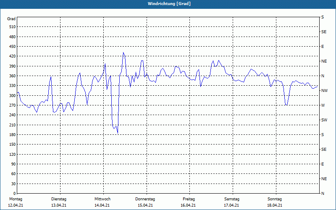Select the Grad axis unit label
The height and width of the screenshot is (210, 336).
[11, 19]
